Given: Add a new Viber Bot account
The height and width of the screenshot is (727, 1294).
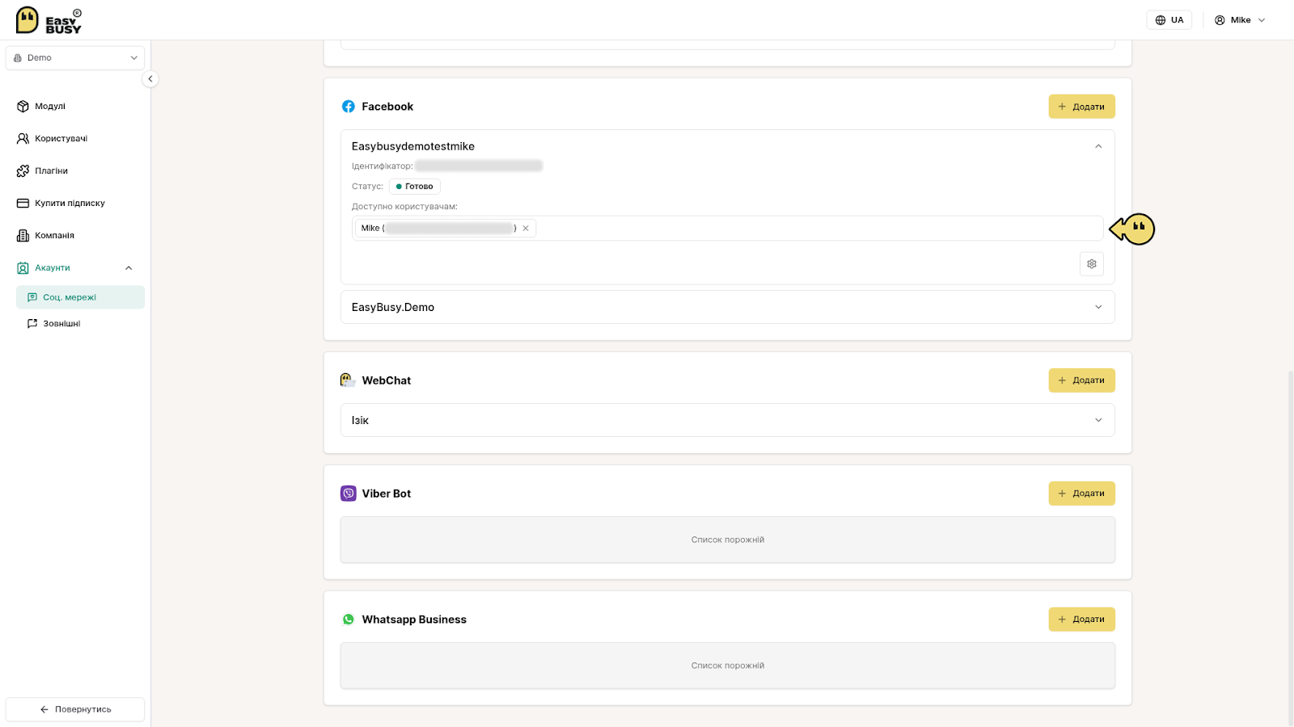Looking at the screenshot, I should pos(1081,494).
